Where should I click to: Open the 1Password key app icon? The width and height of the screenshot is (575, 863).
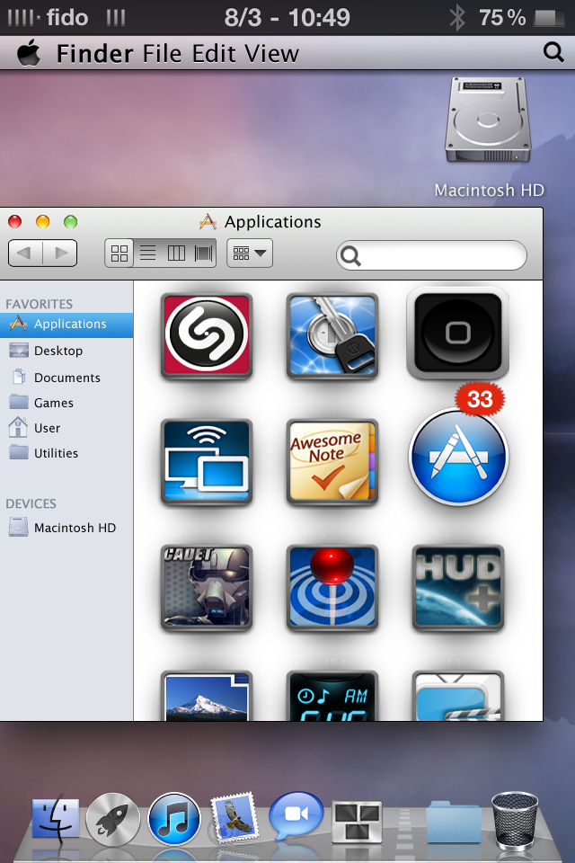click(332, 335)
